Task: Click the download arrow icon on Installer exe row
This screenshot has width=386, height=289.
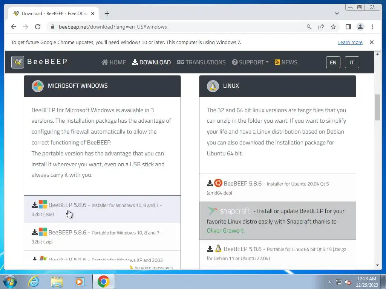Action: [34, 205]
